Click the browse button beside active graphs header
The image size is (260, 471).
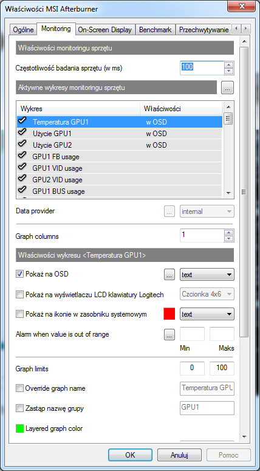pos(227,88)
